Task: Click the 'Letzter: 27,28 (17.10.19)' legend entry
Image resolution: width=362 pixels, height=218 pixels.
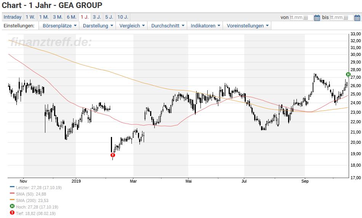Action: 39,188
